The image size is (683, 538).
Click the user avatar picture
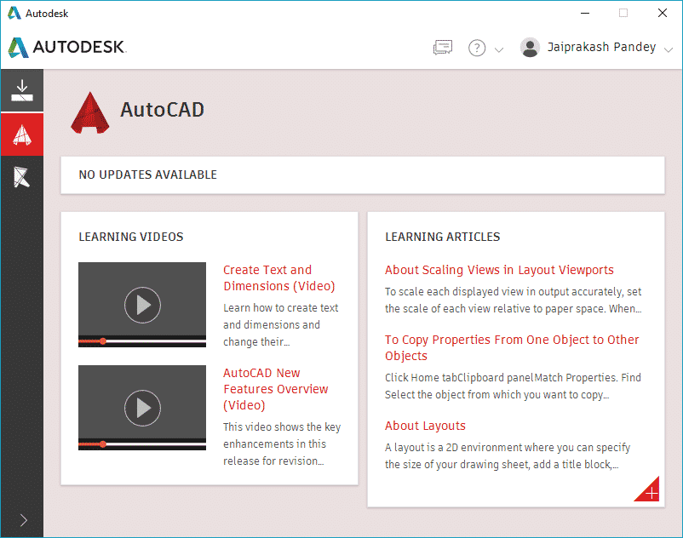click(530, 48)
